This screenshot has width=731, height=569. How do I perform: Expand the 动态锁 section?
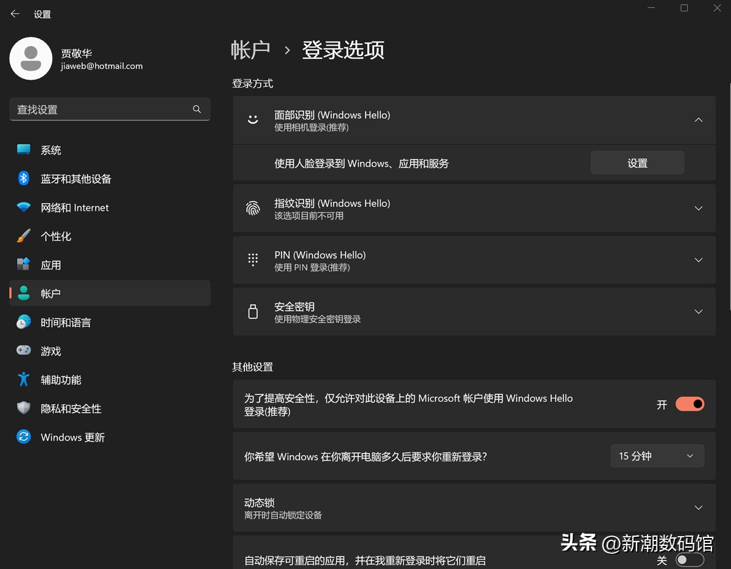(x=698, y=508)
